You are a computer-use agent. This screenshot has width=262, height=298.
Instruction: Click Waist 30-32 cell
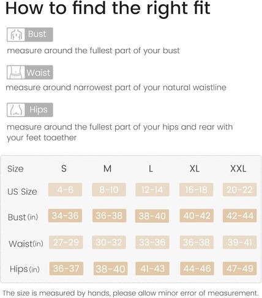(x=109, y=242)
